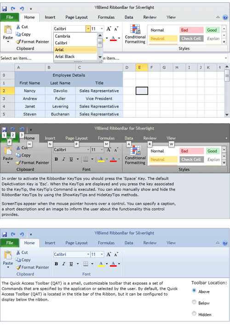Click Conditional Formatting icon in the top ribbon
Image resolution: width=230 pixels, height=332 pixels.
click(135, 29)
